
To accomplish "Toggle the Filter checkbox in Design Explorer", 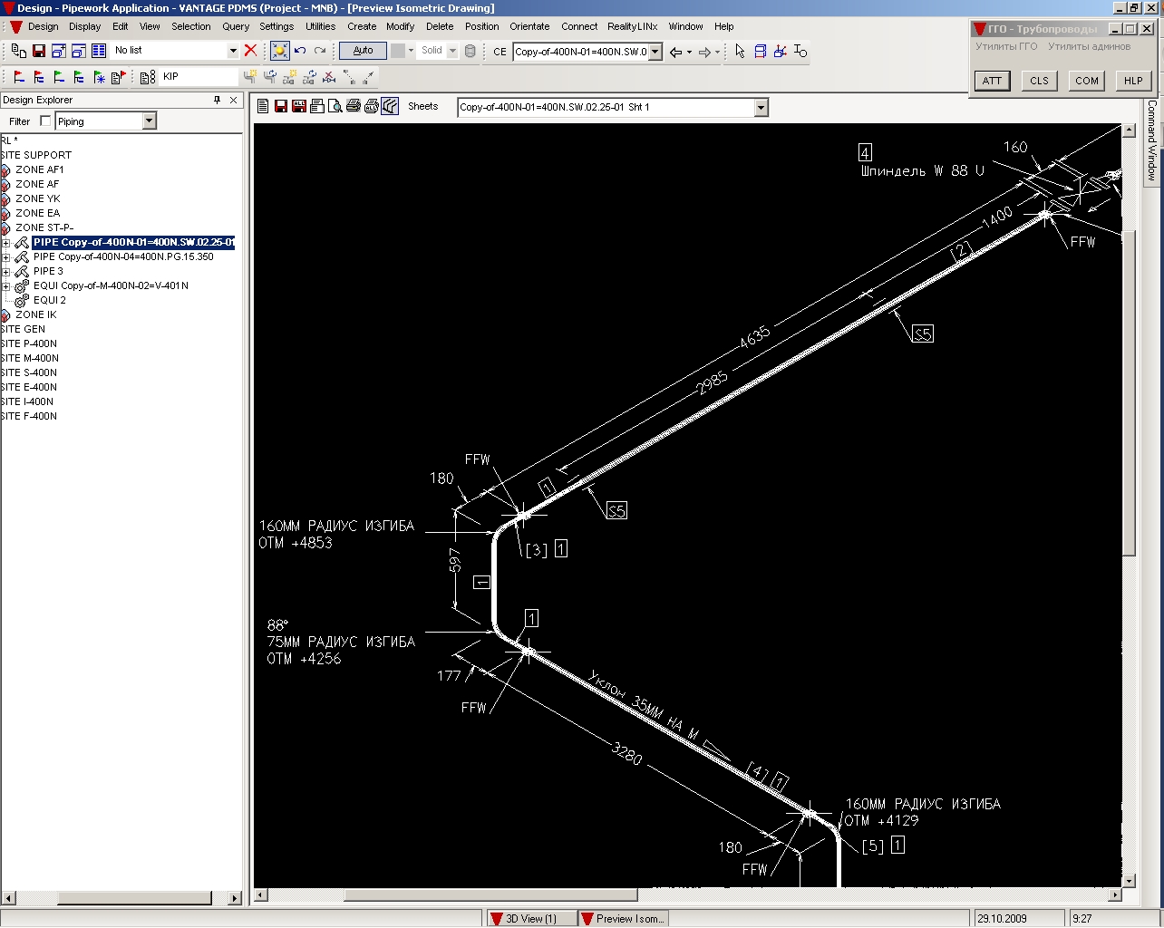I will tap(45, 121).
